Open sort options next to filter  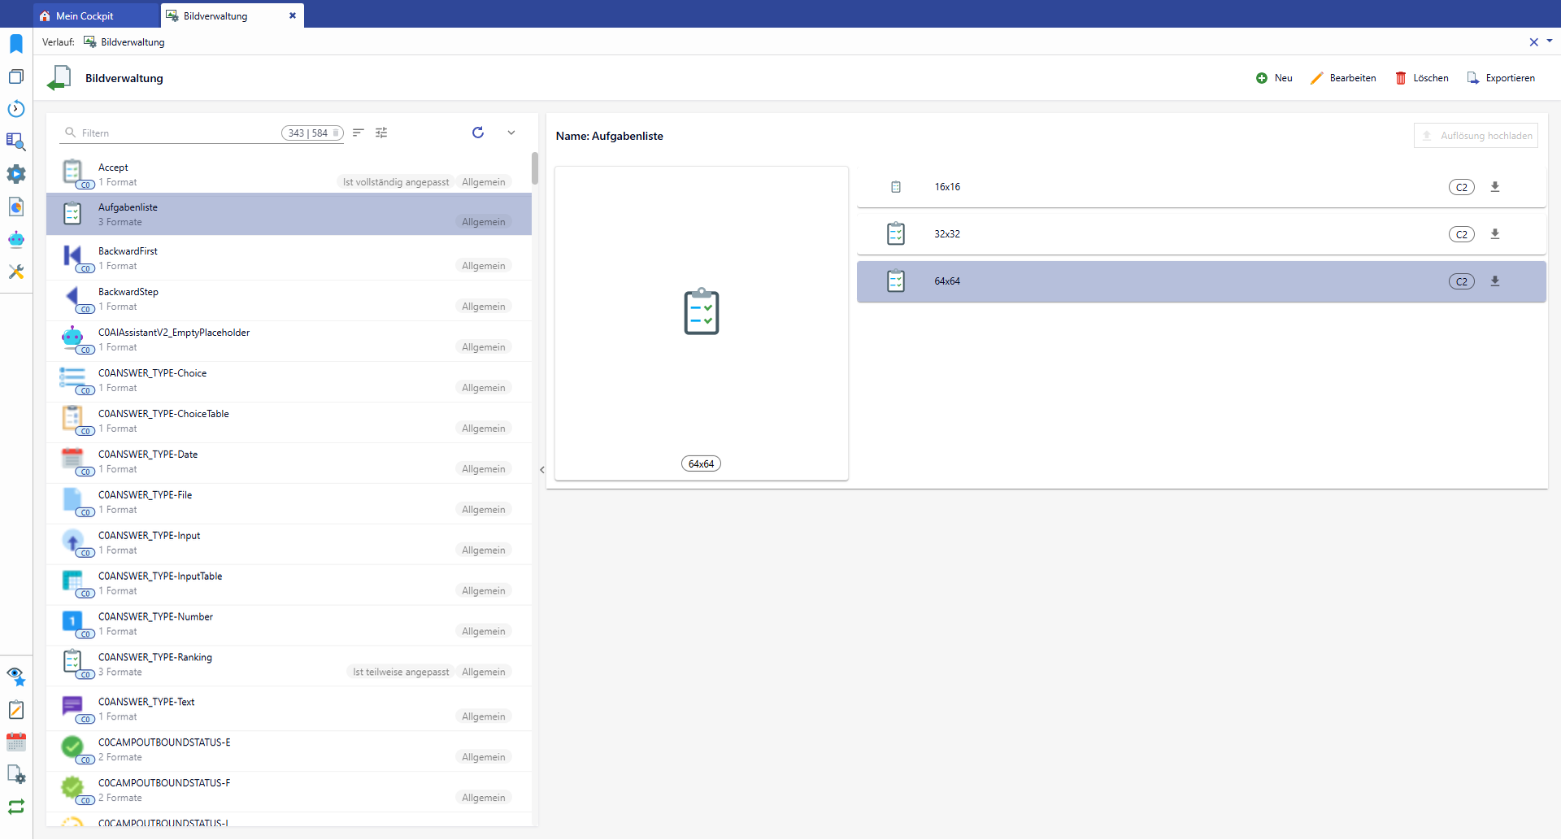coord(358,133)
